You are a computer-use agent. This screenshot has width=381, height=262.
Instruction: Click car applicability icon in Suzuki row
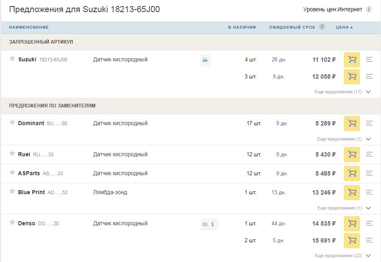pyautogui.click(x=205, y=60)
